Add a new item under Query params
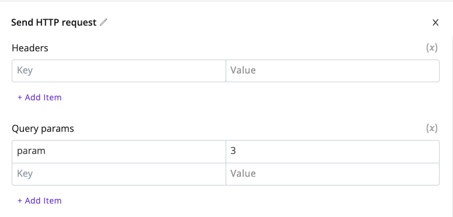The image size is (453, 217). (40, 201)
